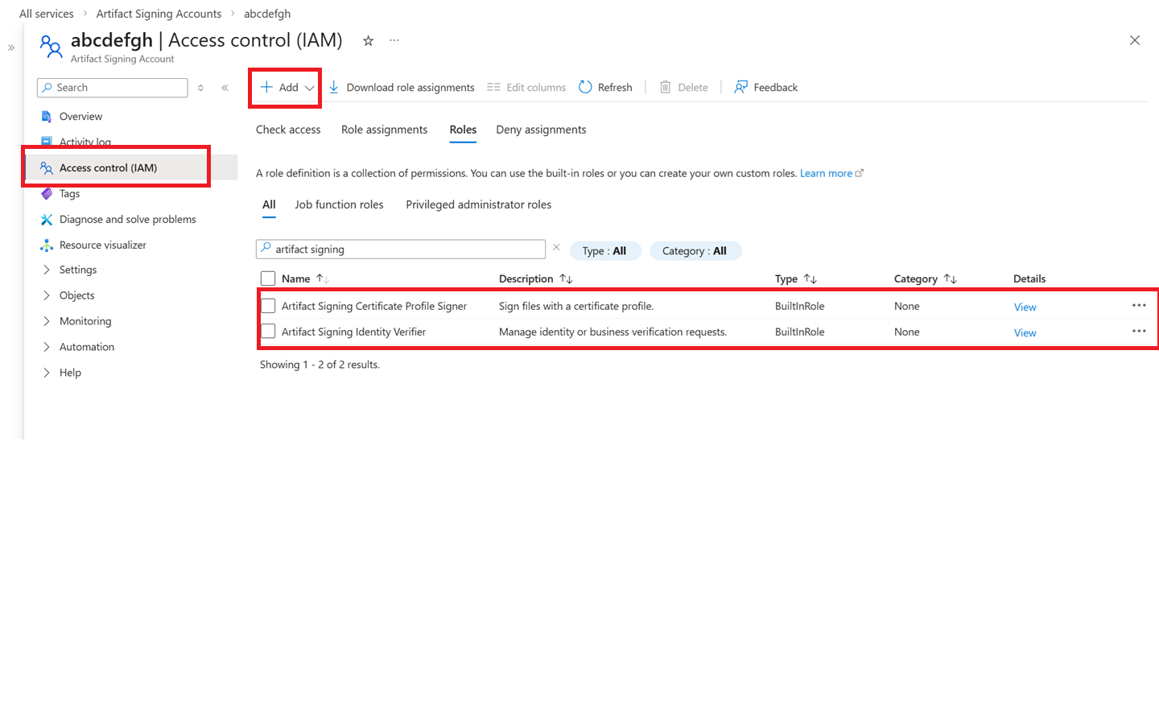Screen dimensions: 1159x726
Task: Open the Job function roles tab
Action: pyautogui.click(x=339, y=204)
